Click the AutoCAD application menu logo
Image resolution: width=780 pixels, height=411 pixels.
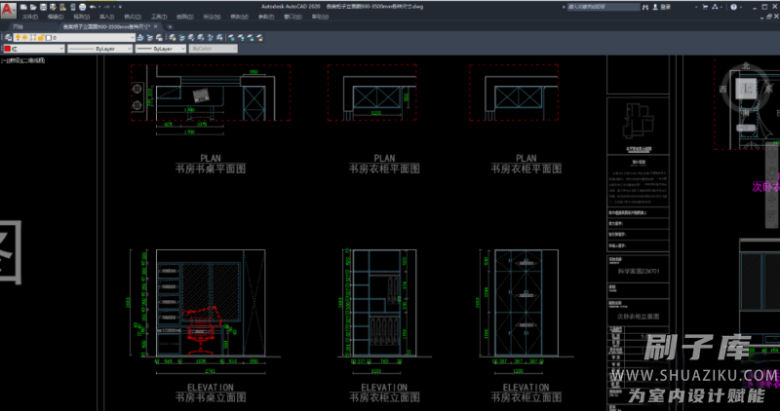(x=8, y=10)
